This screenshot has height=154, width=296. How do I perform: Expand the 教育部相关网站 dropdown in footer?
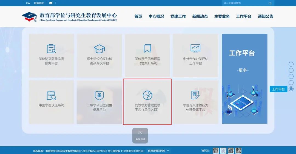(x=158, y=150)
